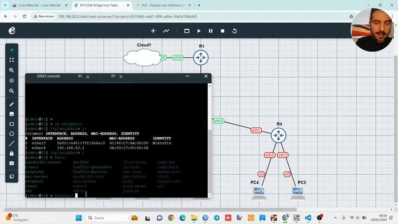The width and height of the screenshot is (398, 224).
Task: Open console for all nodes
Action: coord(187,30)
